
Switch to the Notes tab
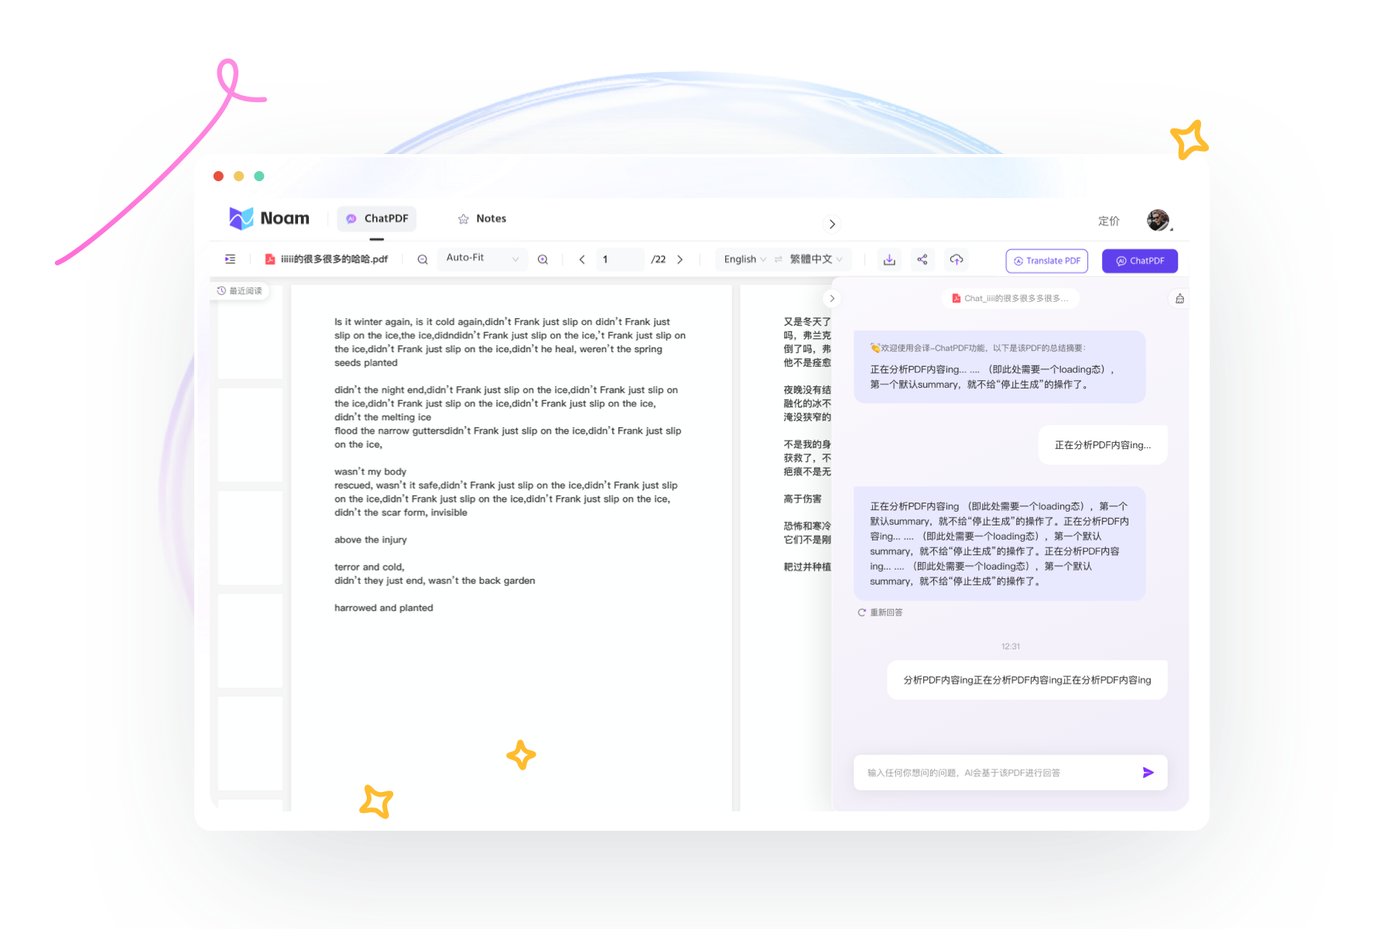click(x=482, y=218)
